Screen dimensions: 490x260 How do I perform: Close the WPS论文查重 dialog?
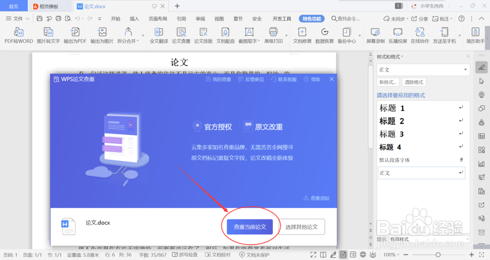coord(332,79)
